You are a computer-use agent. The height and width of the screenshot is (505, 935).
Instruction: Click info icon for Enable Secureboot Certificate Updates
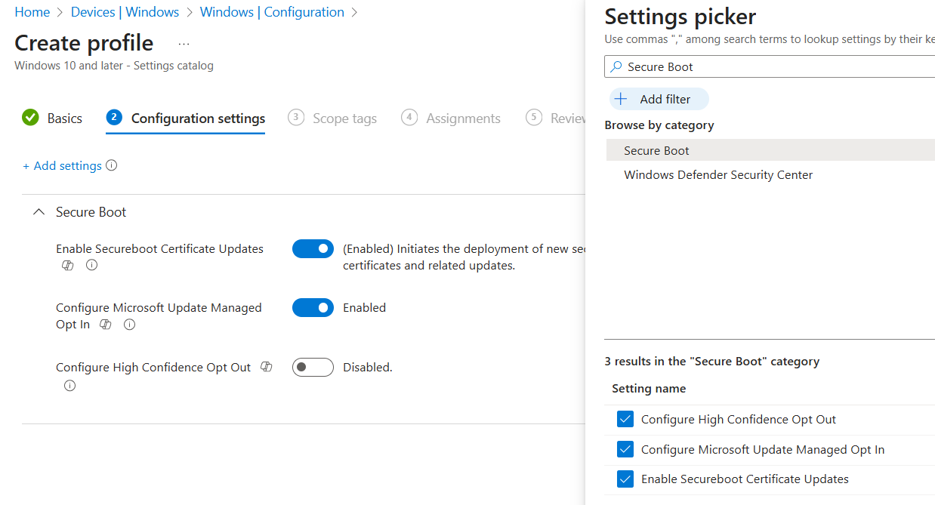point(92,266)
